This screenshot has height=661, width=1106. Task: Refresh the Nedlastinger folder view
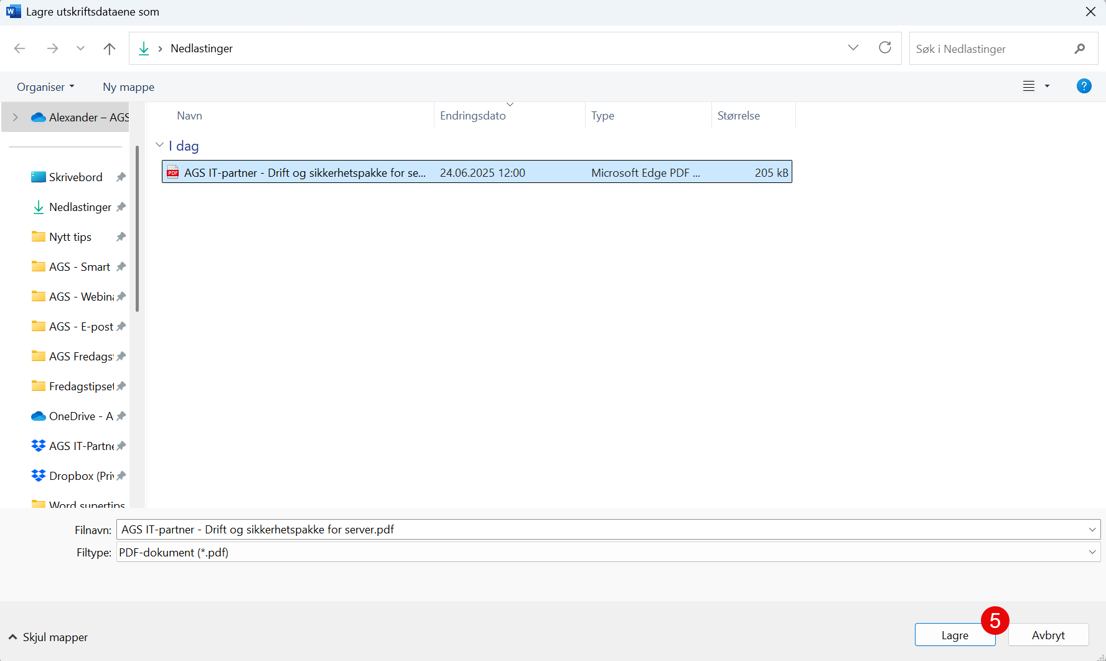(x=885, y=48)
